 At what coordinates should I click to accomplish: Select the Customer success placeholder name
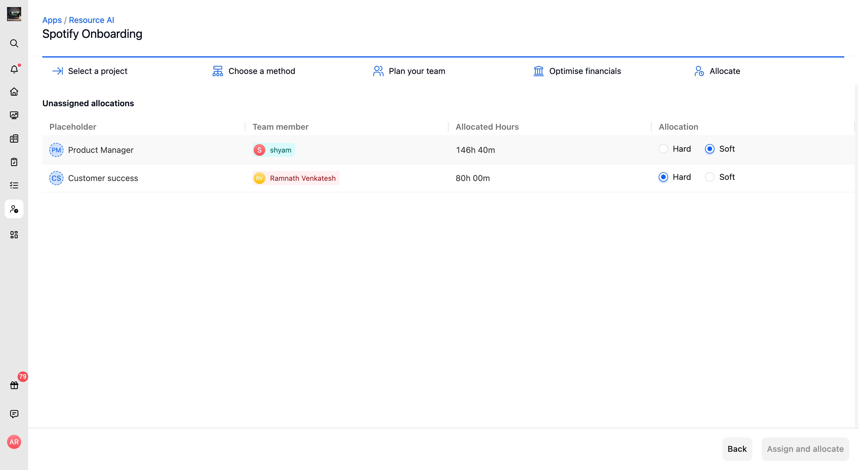tap(103, 178)
